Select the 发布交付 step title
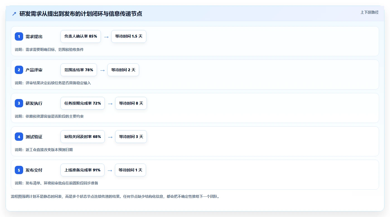Screen dimensions: 390x217 (34, 170)
